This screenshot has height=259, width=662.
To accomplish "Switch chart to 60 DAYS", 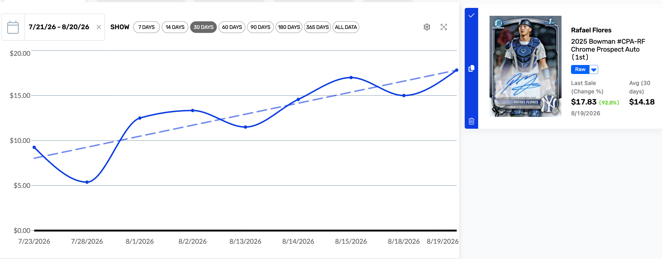I will 232,27.
